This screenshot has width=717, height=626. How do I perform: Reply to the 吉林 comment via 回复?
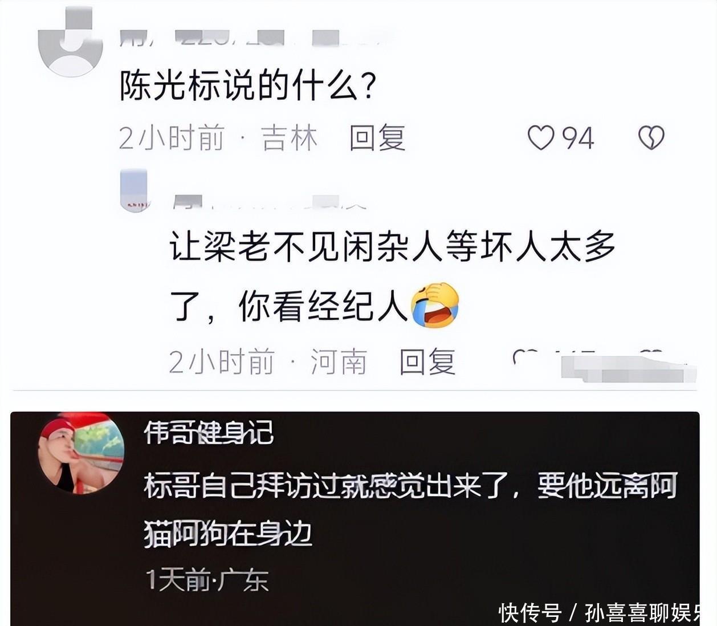pos(377,138)
